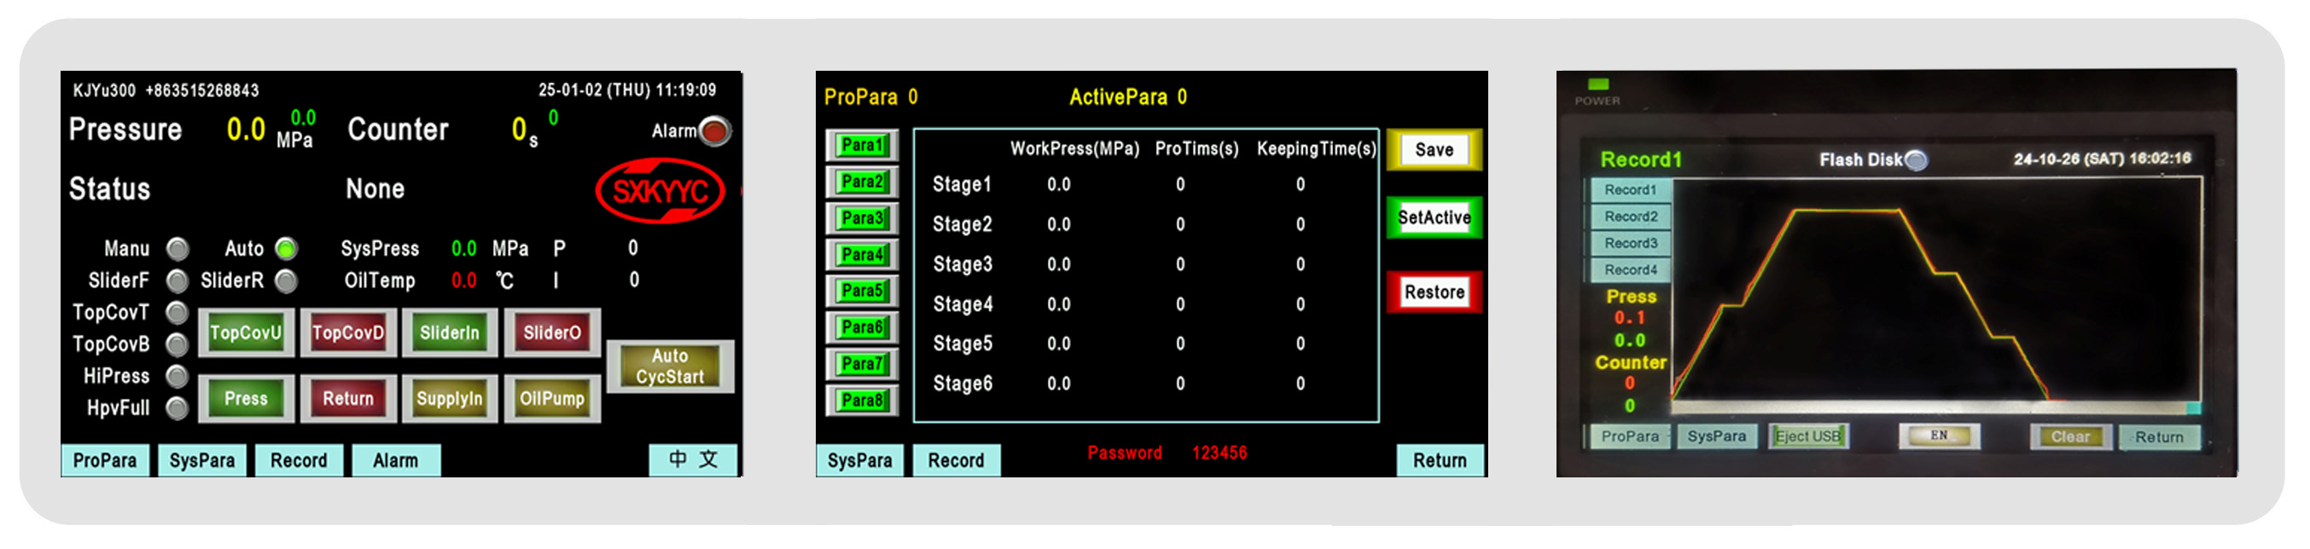
Task: Select Record3 from the record list
Action: point(1629,243)
